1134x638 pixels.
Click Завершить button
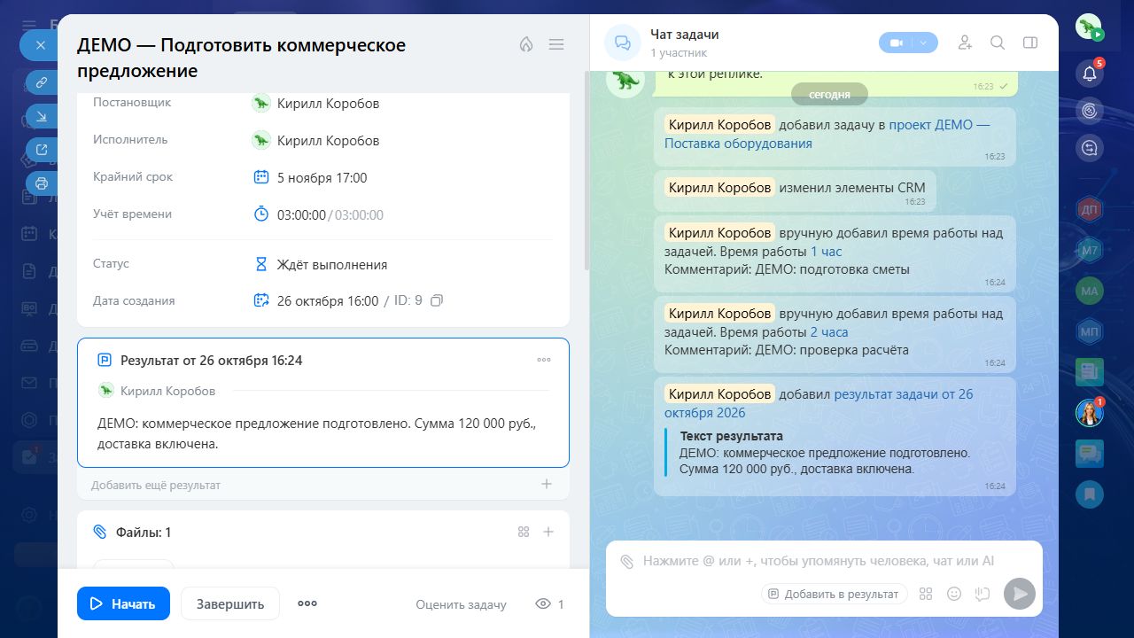[x=230, y=603]
